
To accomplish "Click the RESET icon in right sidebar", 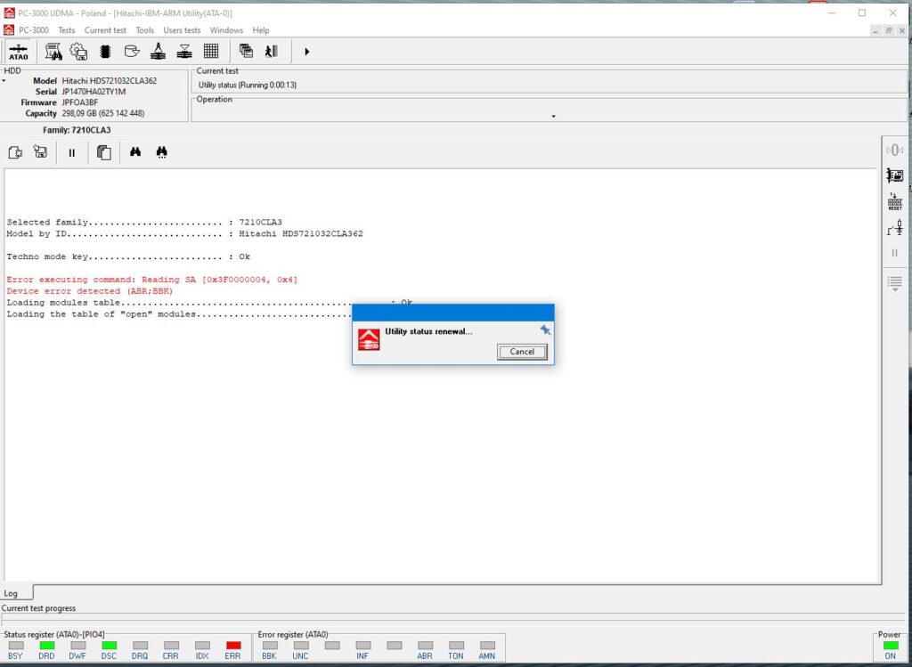I will [894, 201].
